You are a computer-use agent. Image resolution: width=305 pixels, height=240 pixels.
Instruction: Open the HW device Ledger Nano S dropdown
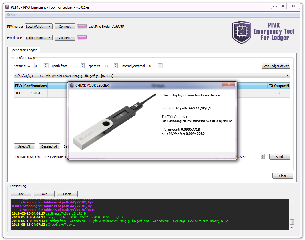point(39,37)
